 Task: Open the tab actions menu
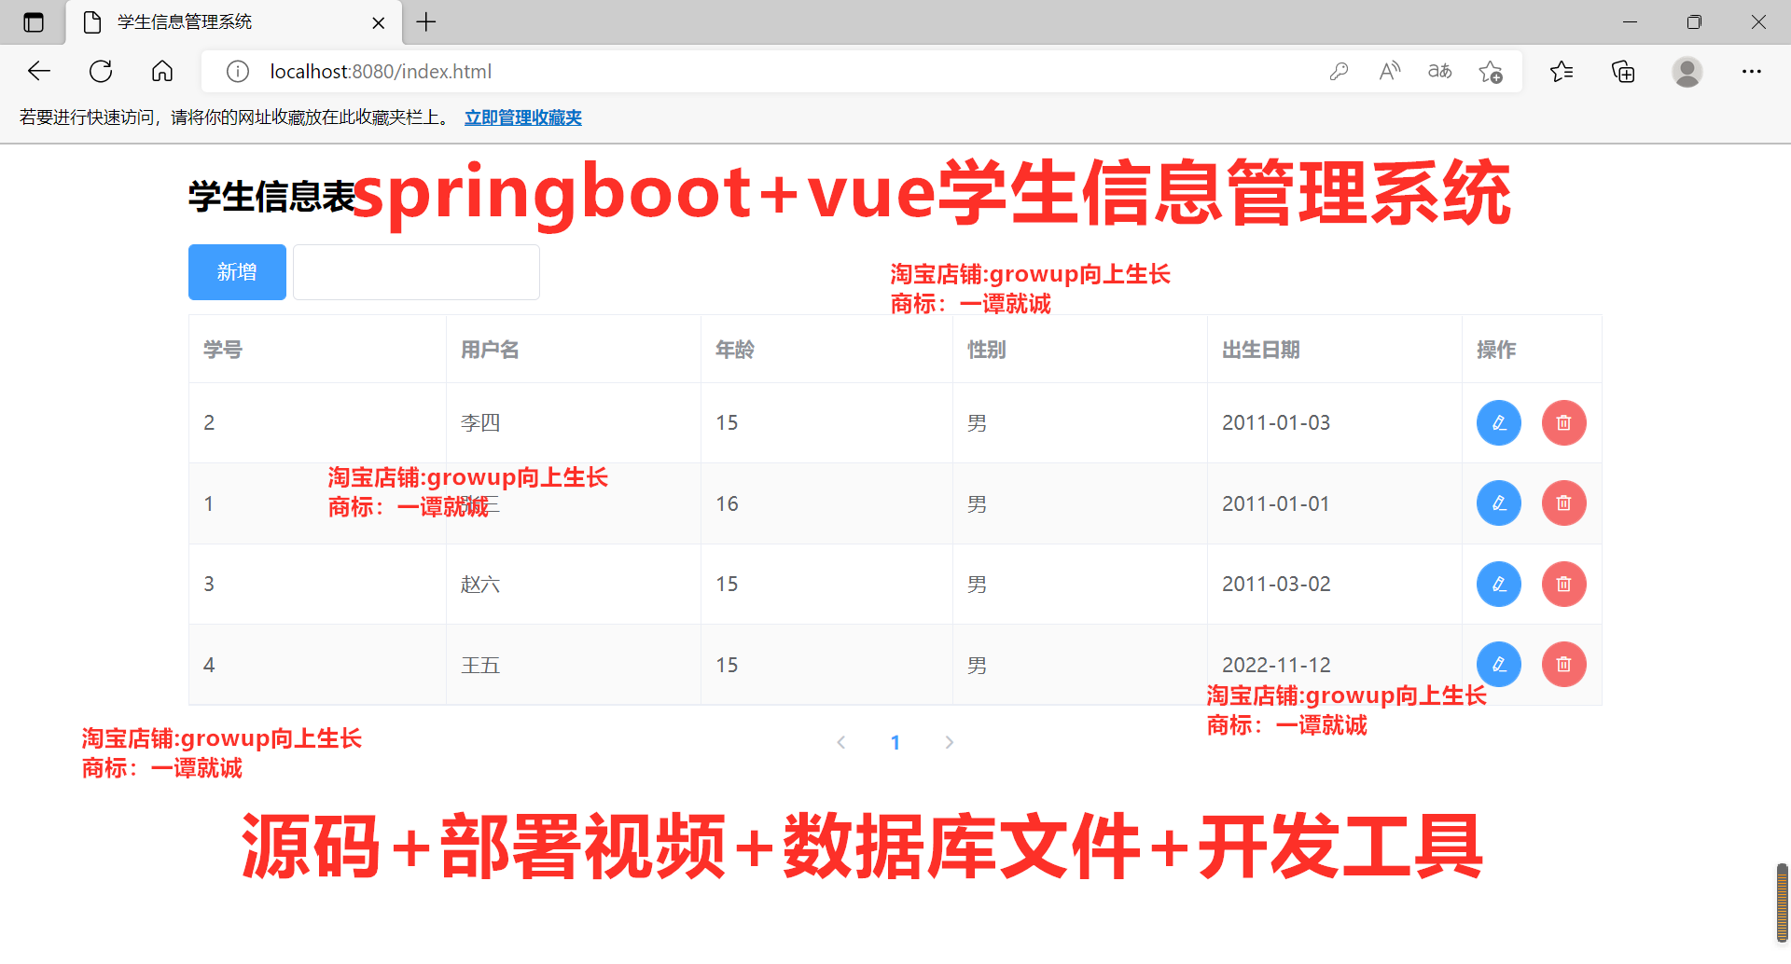pos(34,22)
